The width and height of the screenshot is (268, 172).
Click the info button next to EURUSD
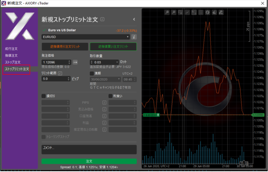pyautogui.click(x=134, y=37)
